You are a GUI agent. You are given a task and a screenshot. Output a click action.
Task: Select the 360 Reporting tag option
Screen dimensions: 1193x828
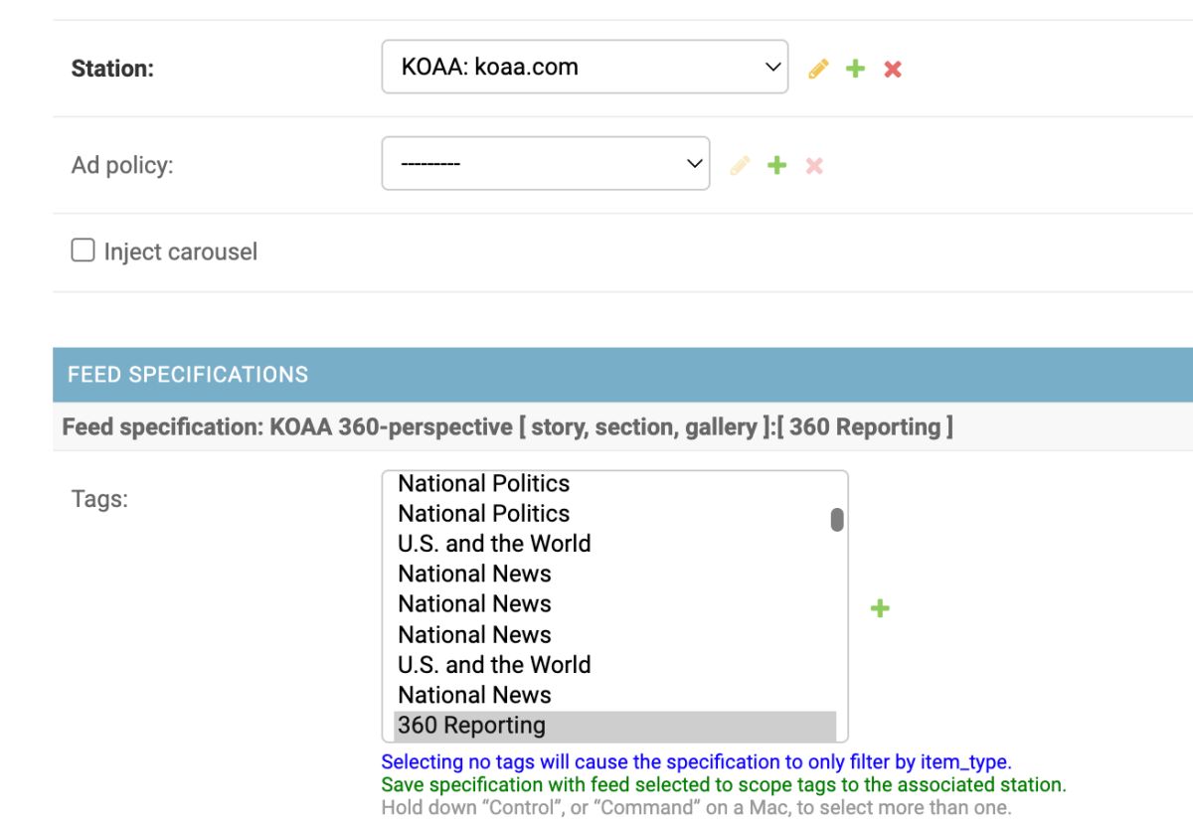[x=471, y=726]
